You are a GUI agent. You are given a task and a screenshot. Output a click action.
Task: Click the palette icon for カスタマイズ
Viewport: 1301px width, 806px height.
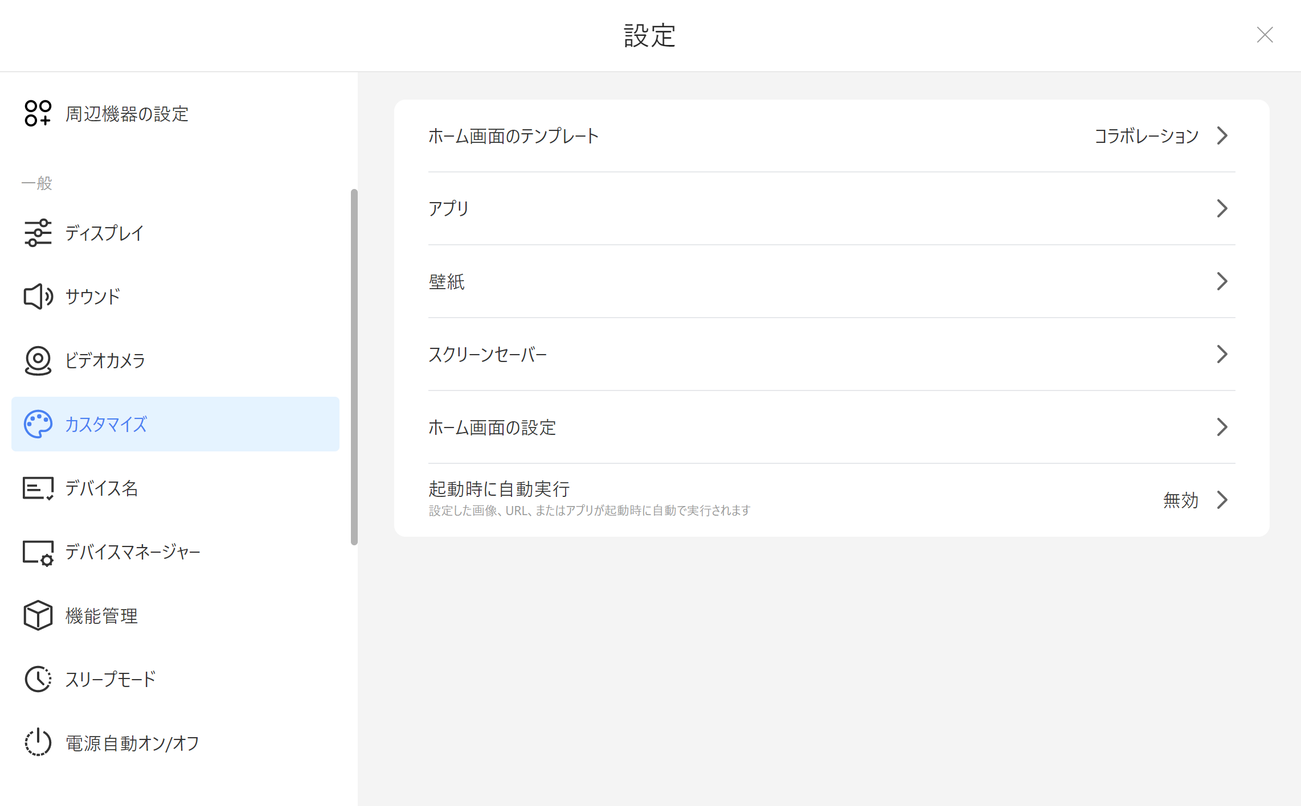(x=38, y=424)
